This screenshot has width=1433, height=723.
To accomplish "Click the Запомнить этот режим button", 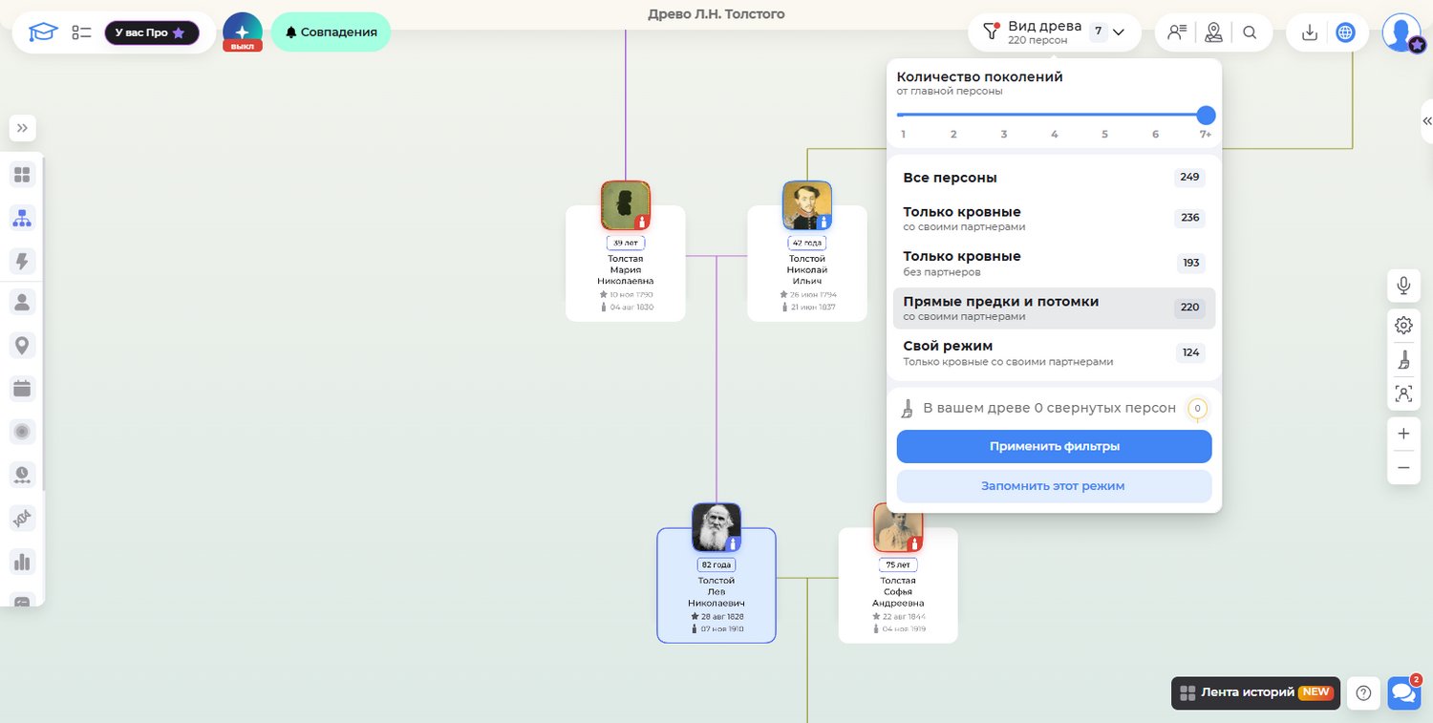I will pyautogui.click(x=1054, y=486).
